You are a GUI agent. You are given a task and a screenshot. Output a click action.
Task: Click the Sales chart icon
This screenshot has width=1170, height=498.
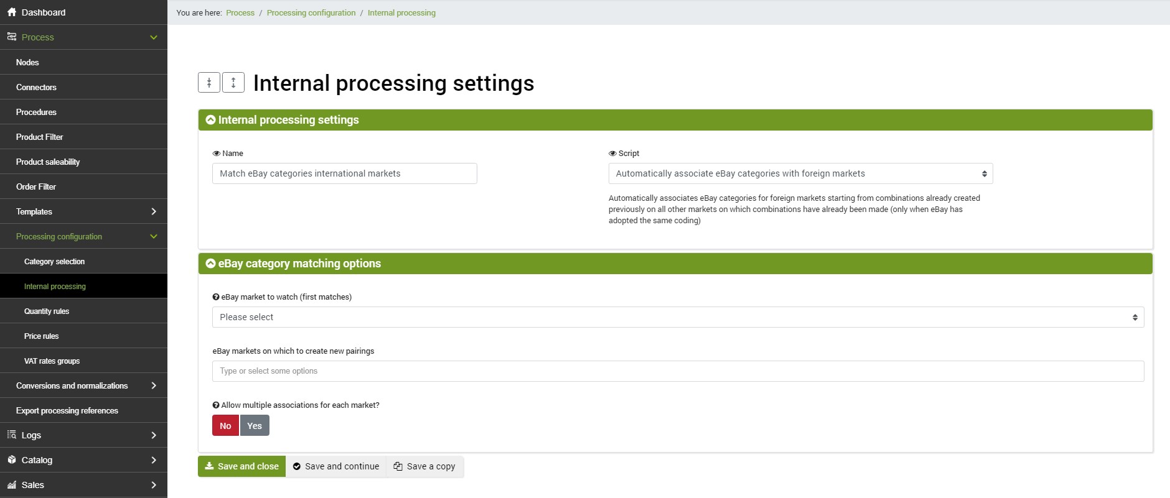coord(12,484)
